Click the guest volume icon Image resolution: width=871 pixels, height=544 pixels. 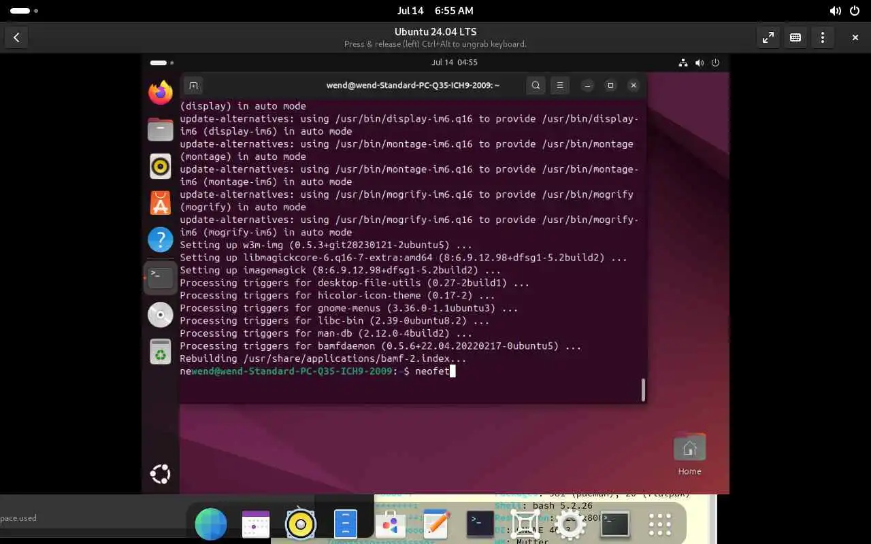click(700, 63)
